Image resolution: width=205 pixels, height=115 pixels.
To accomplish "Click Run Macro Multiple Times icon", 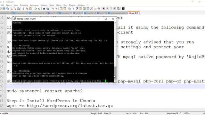I will (115, 9).
